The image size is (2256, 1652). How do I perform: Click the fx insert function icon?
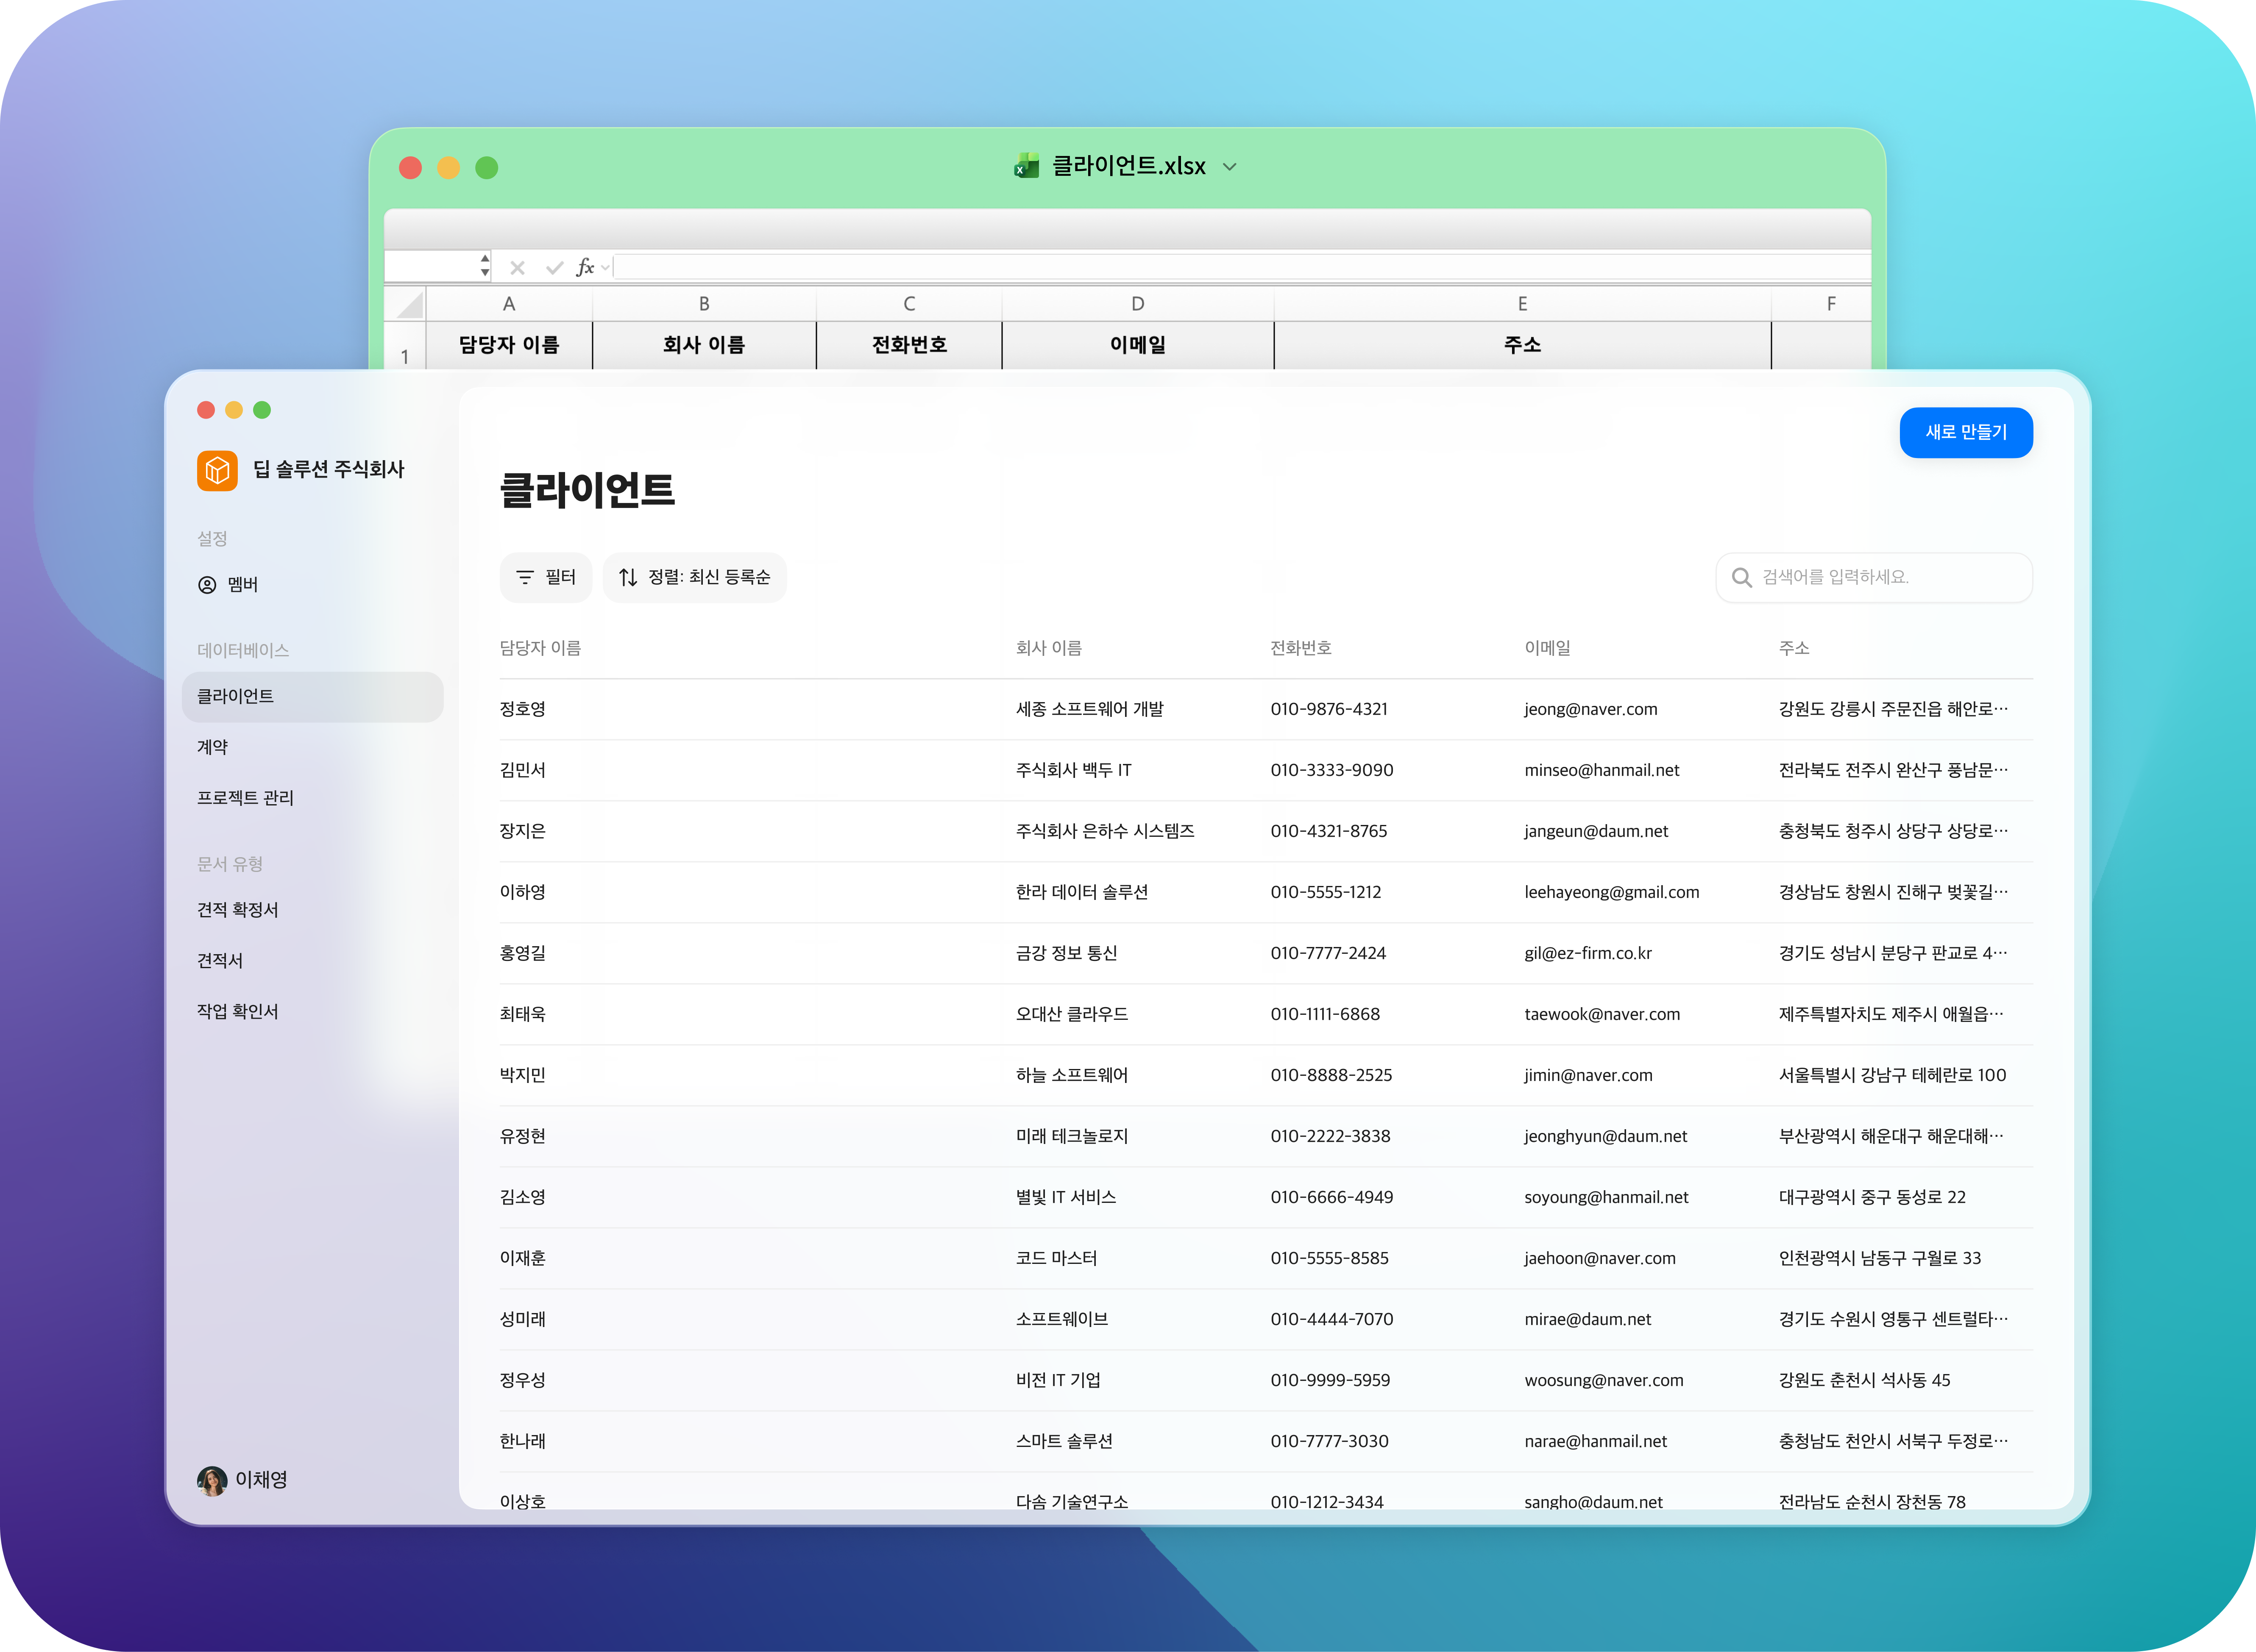click(585, 267)
